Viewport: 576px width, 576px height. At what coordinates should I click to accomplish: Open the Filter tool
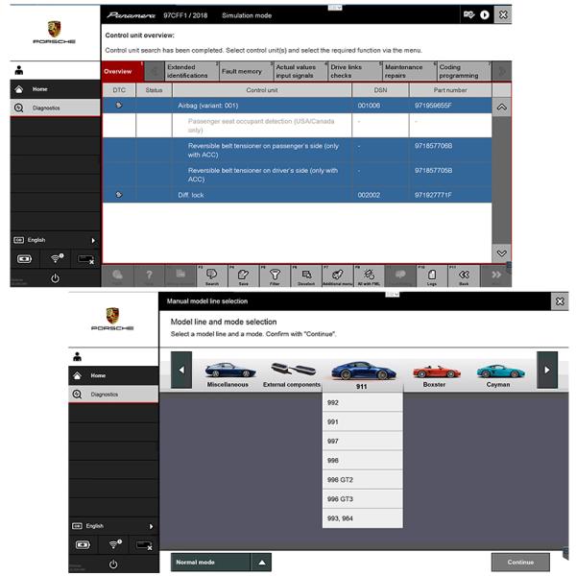tap(275, 276)
